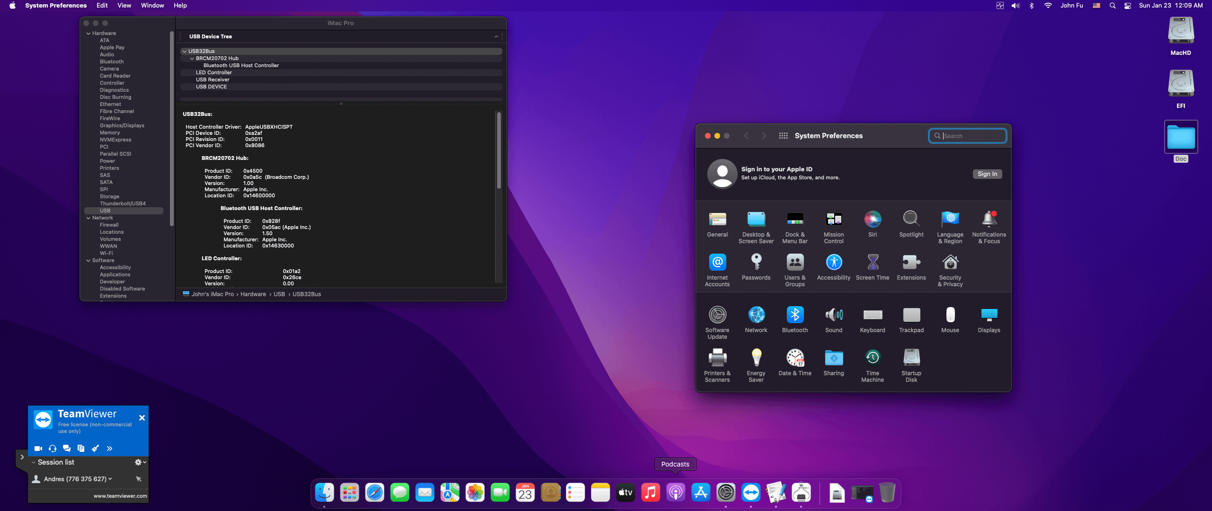Image resolution: width=1212 pixels, height=511 pixels.
Task: Select USB in Hardware sidebar
Action: [124, 211]
